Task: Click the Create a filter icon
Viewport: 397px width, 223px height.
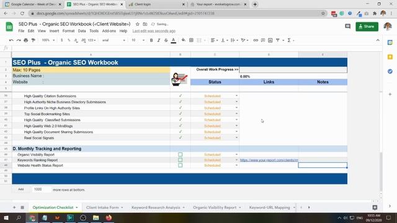Action: [x=278, y=40]
